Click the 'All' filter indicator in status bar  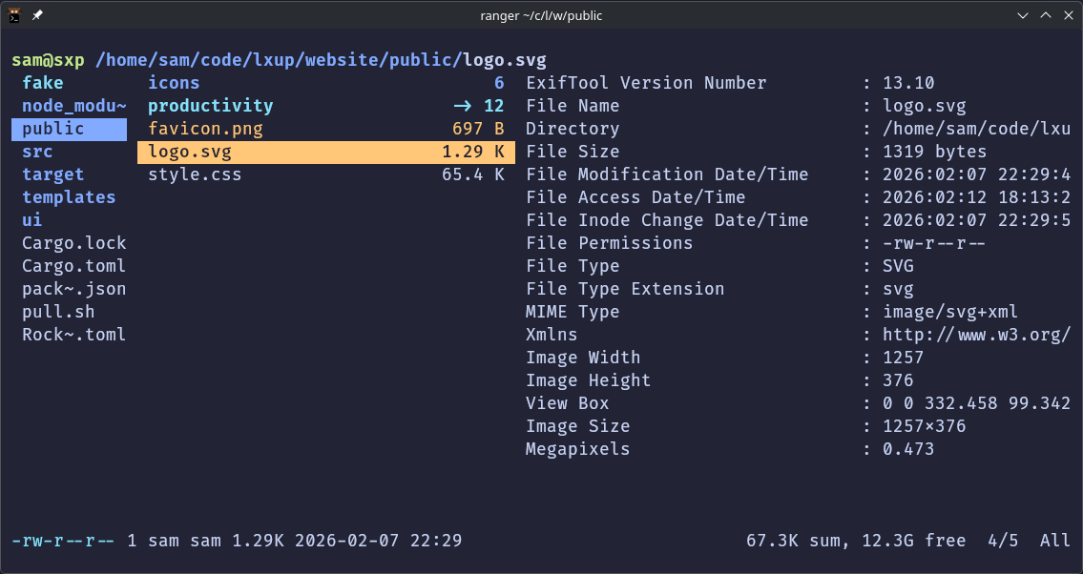(x=1054, y=541)
